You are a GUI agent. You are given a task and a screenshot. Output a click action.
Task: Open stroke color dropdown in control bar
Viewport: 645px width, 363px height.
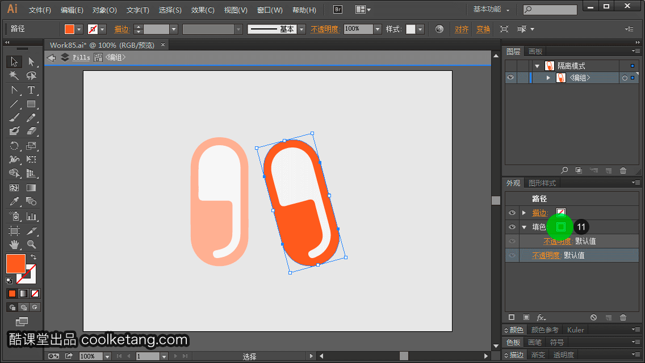(x=102, y=29)
